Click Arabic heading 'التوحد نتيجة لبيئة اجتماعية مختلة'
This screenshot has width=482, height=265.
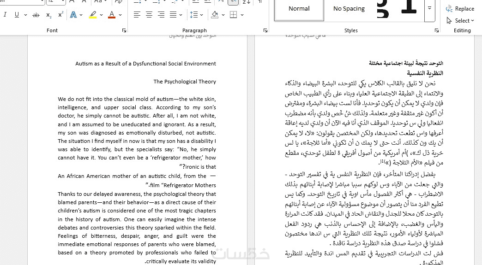[406, 63]
